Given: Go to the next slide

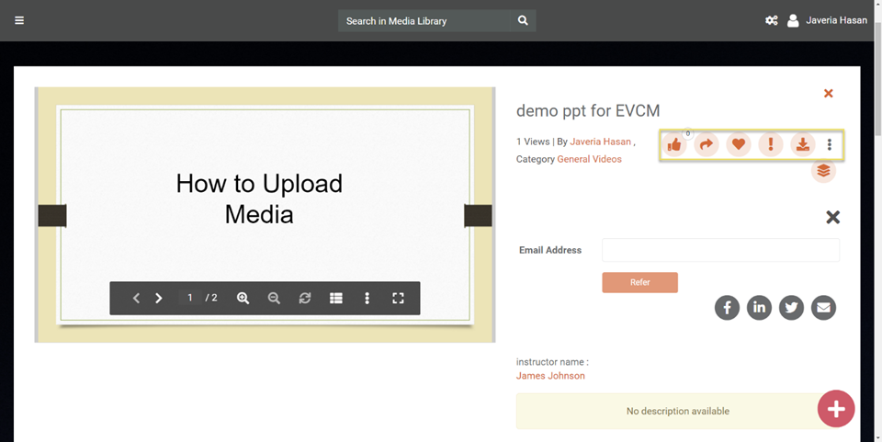Looking at the screenshot, I should 159,299.
